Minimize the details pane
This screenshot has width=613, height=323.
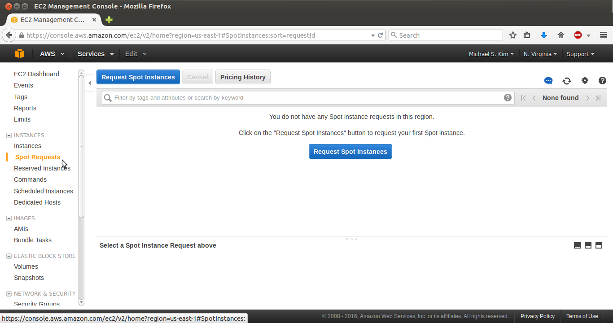577,245
